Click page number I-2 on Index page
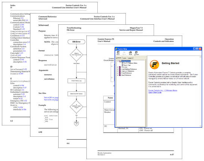204x161 pixels. (12, 121)
